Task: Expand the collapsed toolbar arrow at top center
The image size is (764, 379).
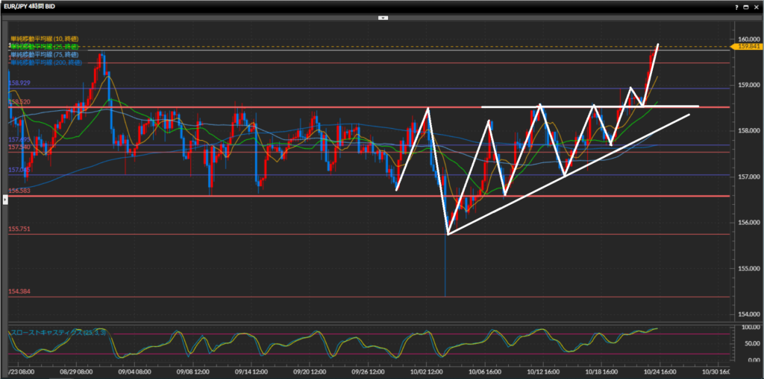Action: click(382, 16)
